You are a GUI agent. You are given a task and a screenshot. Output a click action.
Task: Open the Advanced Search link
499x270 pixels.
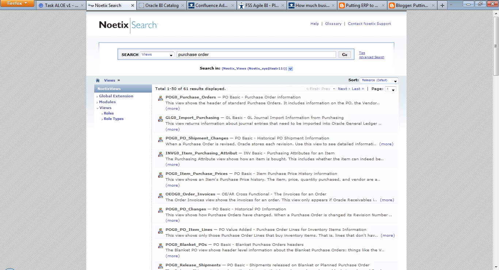click(372, 57)
